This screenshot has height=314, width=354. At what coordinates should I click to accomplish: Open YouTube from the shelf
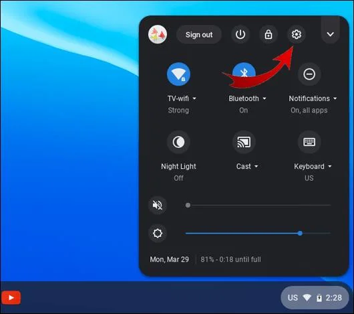tap(11, 298)
